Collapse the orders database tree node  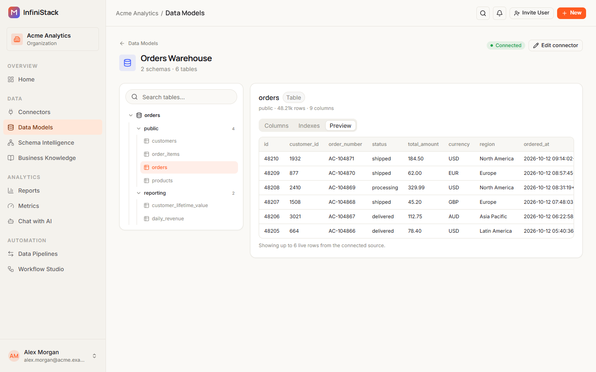click(131, 115)
